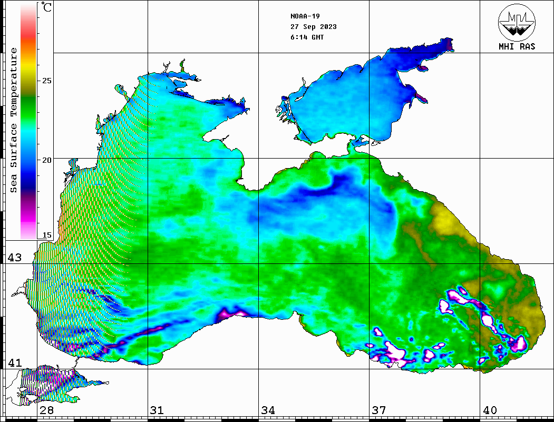Click the latitude 41 axis label
Image resolution: width=554 pixels, height=422 pixels.
[x=14, y=363]
